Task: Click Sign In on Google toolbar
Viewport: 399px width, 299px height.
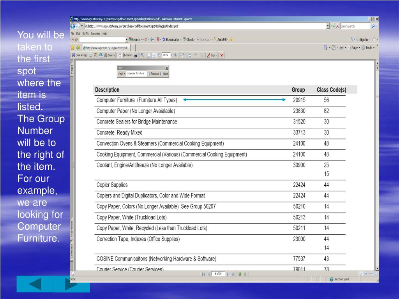Action: click(x=363, y=39)
